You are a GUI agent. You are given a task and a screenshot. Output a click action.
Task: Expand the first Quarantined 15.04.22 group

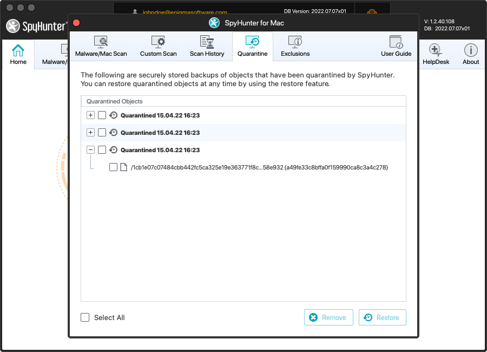click(x=90, y=115)
